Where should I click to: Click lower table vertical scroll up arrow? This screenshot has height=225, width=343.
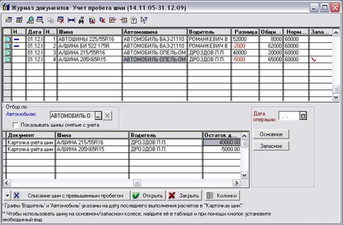coord(244,136)
